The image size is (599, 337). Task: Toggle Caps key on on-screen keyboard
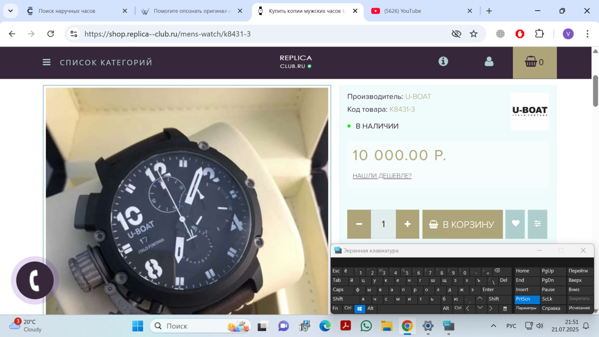click(338, 290)
